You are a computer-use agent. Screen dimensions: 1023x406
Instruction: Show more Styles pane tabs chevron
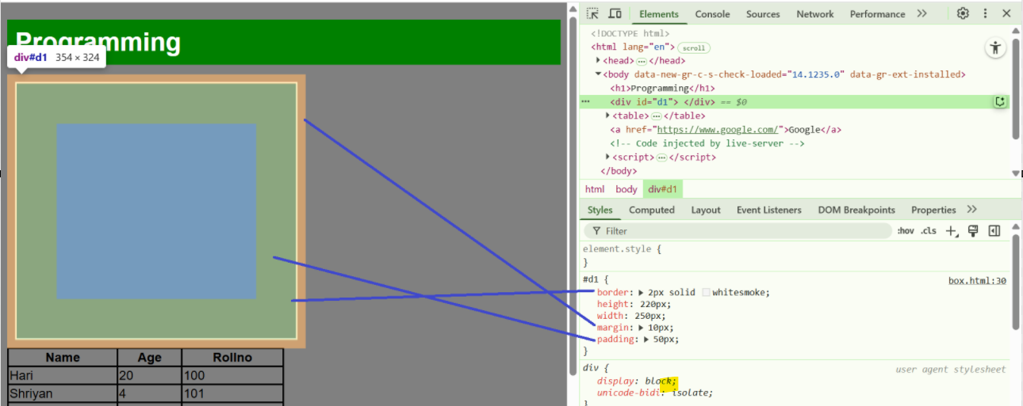(x=972, y=210)
